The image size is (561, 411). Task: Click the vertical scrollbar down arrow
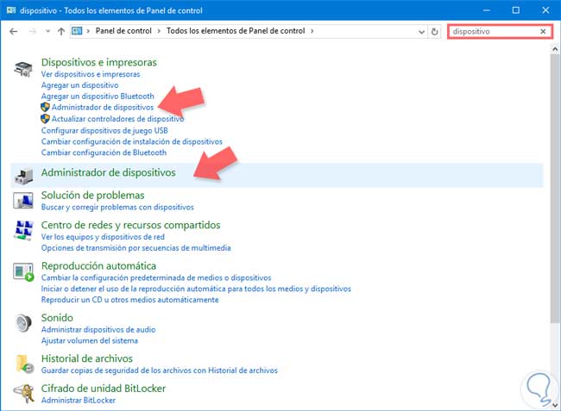click(x=555, y=405)
